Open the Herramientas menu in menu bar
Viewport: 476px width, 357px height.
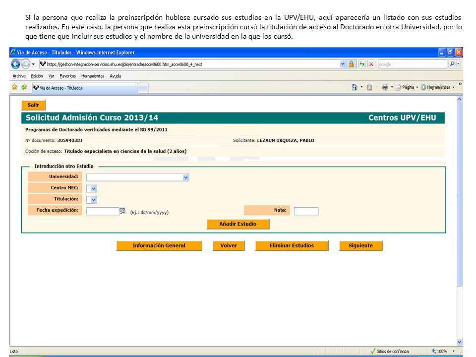[x=93, y=76]
